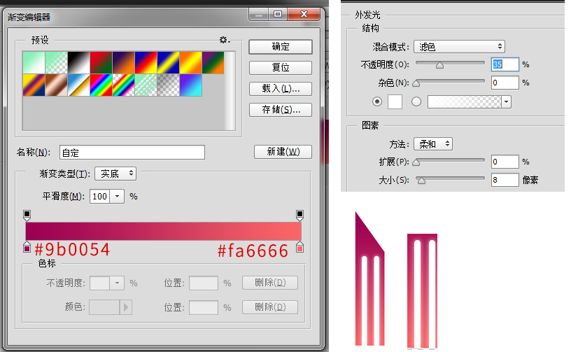Select the neutral density gradient preset
The width and height of the screenshot is (571, 352).
coord(168,85)
